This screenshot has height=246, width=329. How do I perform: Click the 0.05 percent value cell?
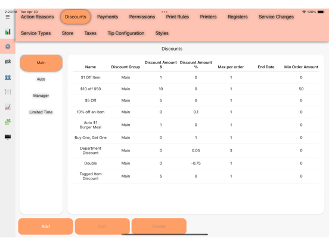[195, 150]
